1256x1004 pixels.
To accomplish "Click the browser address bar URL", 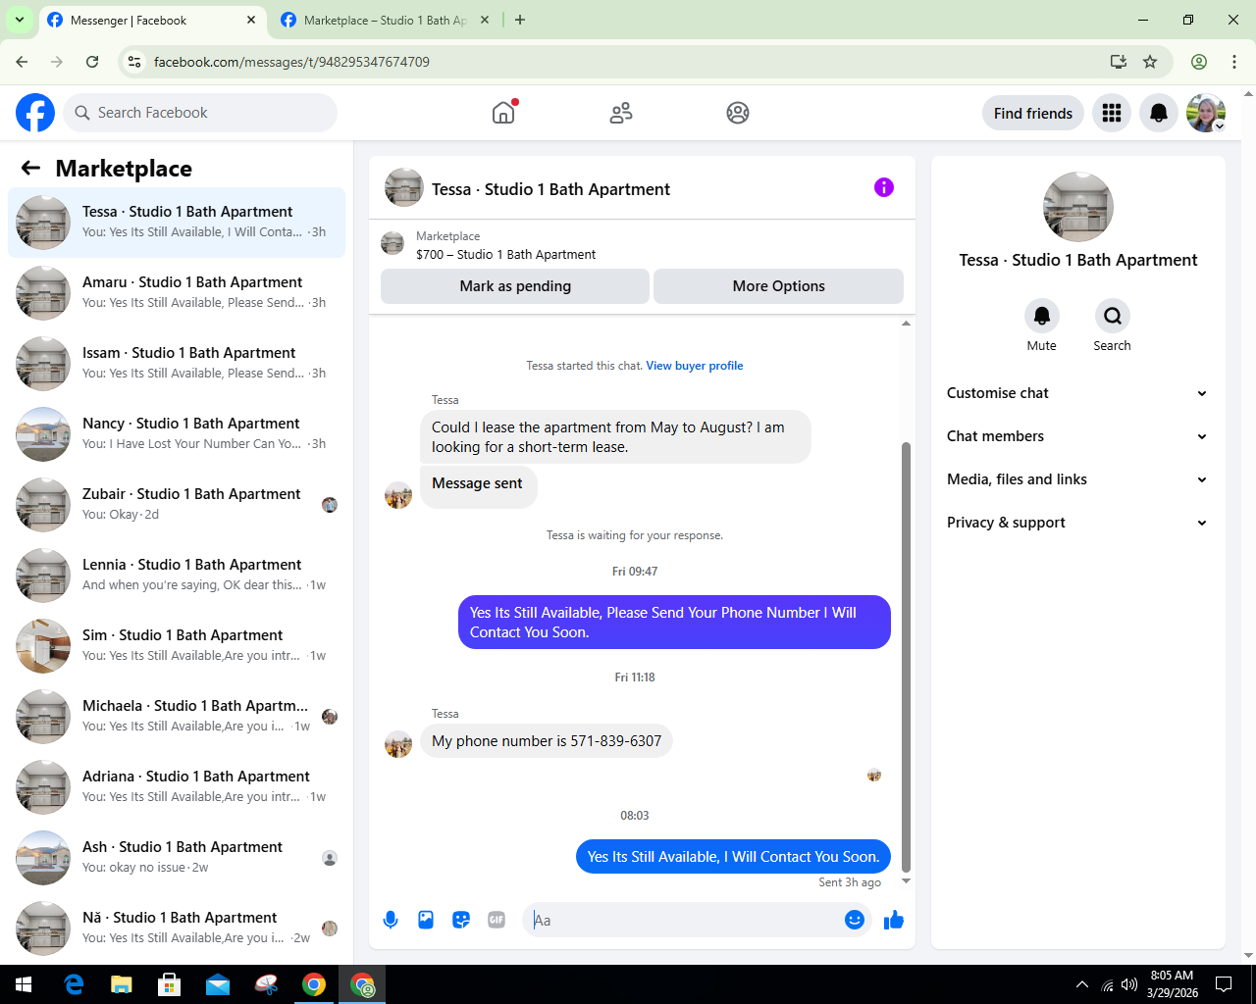I will pyautogui.click(x=291, y=62).
